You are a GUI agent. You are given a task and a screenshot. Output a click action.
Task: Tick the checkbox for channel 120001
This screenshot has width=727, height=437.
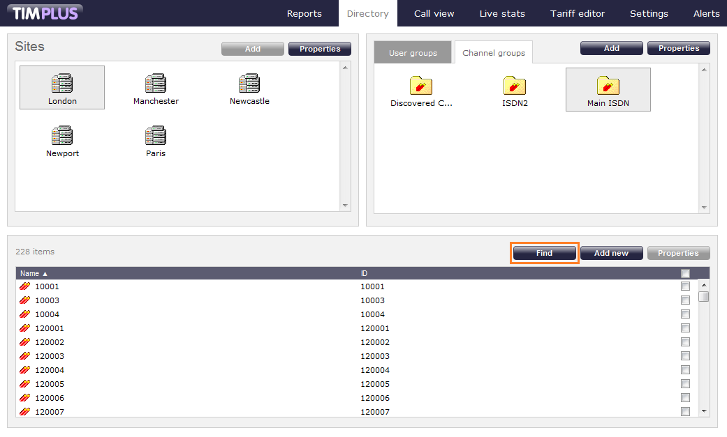[685, 328]
